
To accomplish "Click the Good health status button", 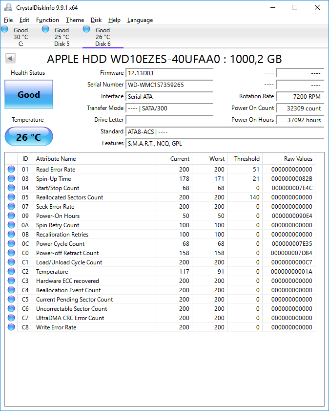I will [29, 94].
